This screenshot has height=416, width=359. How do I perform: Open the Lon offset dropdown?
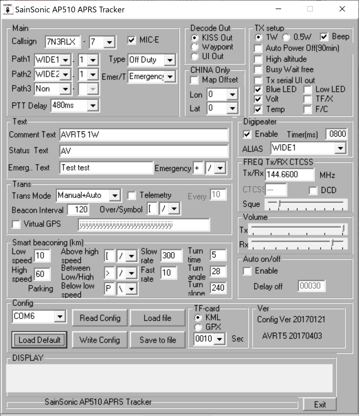pyautogui.click(x=233, y=95)
